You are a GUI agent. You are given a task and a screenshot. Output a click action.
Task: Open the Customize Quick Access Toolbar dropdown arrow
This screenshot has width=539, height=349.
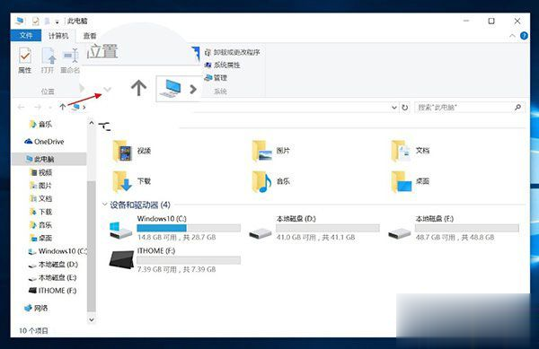tap(57, 22)
